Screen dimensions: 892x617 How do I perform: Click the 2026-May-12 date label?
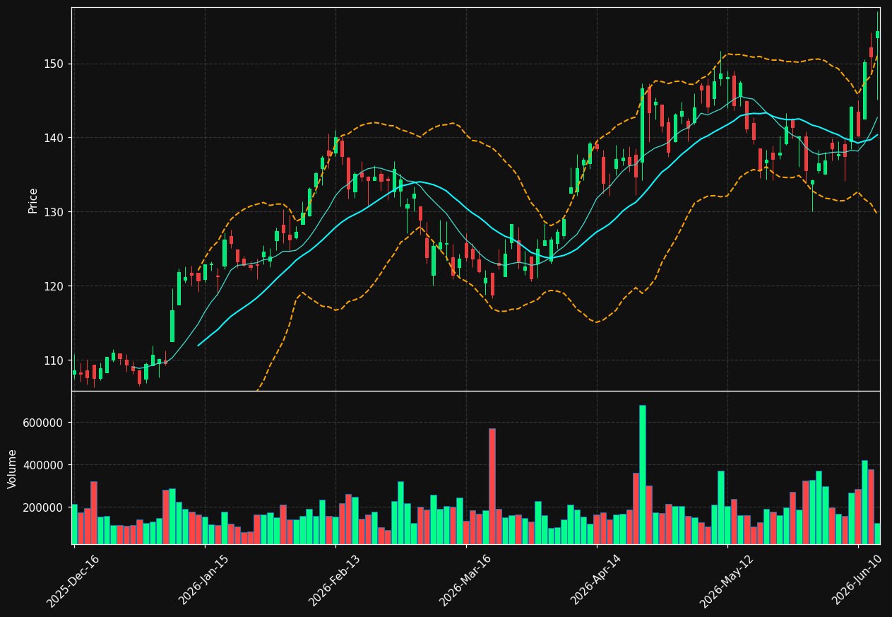tap(727, 581)
